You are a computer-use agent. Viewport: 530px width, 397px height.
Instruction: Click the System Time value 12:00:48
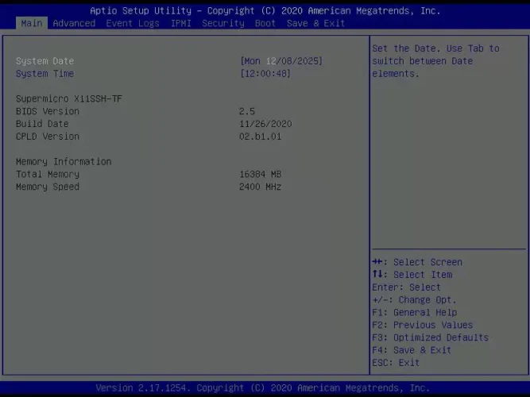coord(265,74)
